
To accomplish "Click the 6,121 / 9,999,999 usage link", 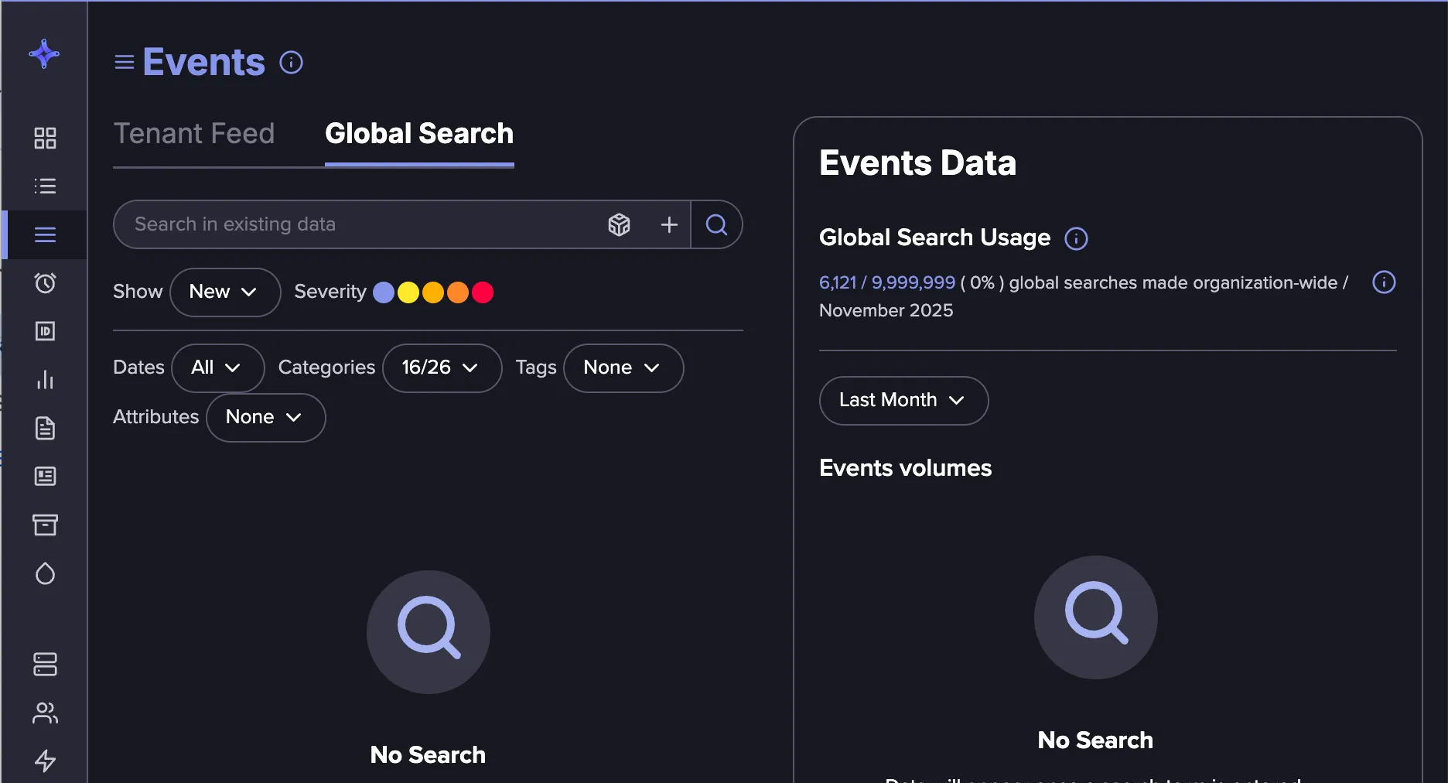I will tap(887, 282).
